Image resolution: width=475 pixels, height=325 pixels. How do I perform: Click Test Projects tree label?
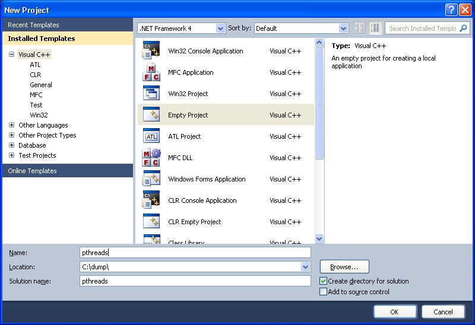pyautogui.click(x=37, y=155)
